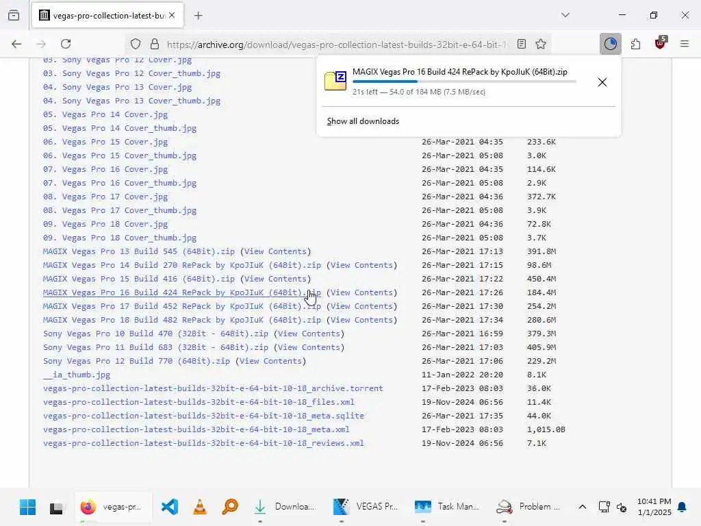The height and width of the screenshot is (526, 701).
Task: Switch to the Task Manager taskbar window
Action: [x=446, y=507]
